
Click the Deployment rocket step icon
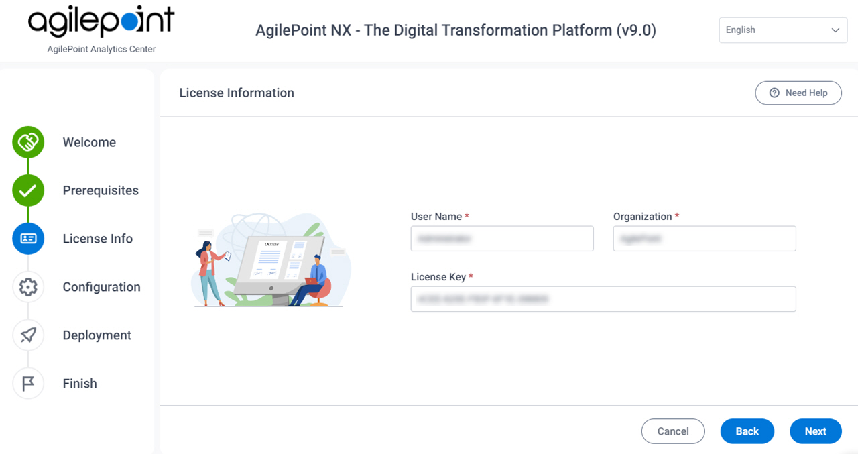(x=28, y=335)
